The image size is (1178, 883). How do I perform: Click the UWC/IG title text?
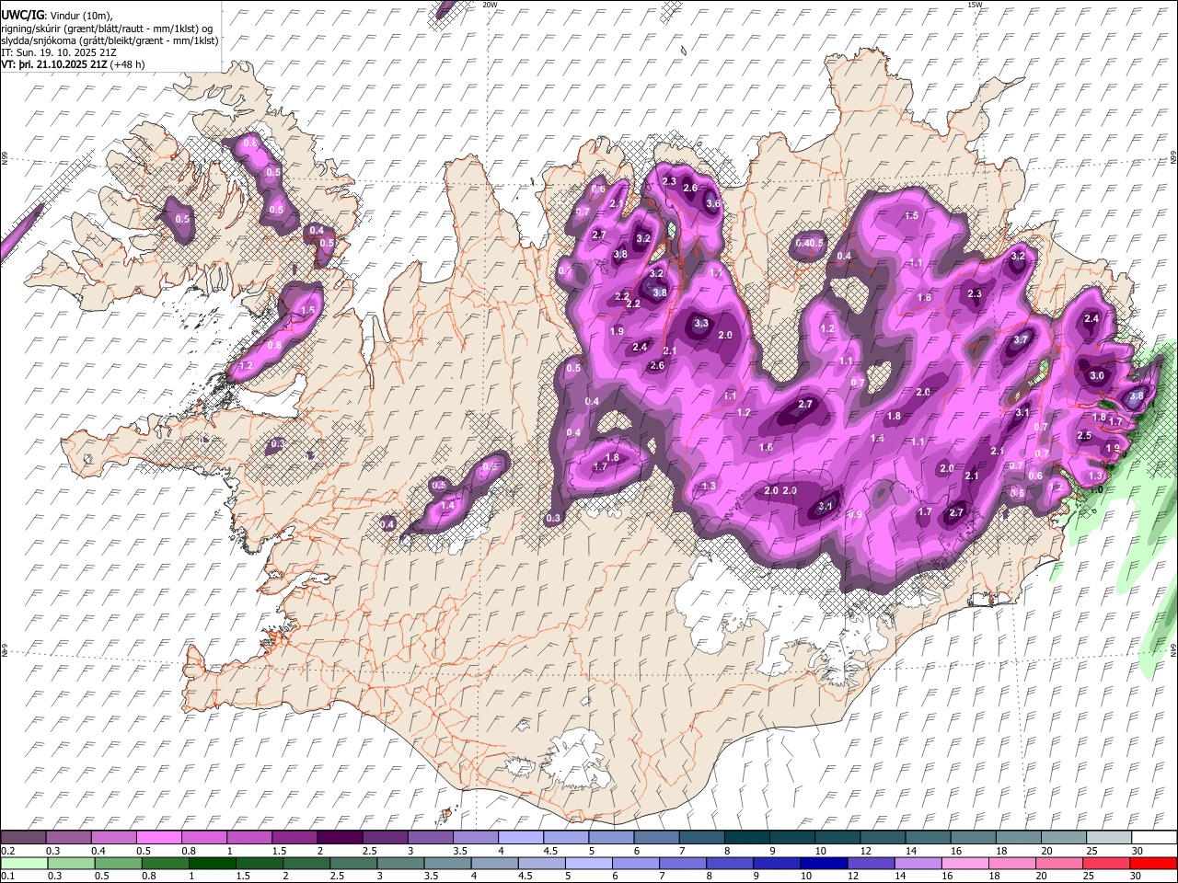point(22,16)
